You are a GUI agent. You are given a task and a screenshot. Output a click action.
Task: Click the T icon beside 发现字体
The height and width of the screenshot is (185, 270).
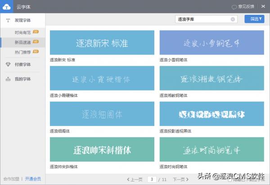point(8,21)
